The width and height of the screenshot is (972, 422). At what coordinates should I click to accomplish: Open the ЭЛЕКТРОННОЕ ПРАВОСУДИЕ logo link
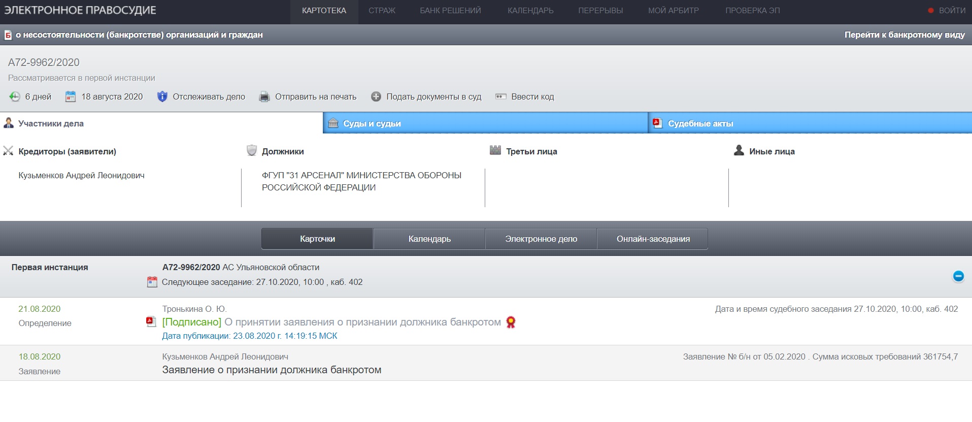(x=80, y=10)
